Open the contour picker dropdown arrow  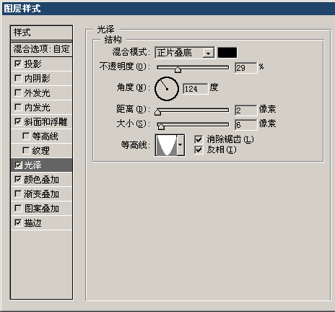[180, 145]
